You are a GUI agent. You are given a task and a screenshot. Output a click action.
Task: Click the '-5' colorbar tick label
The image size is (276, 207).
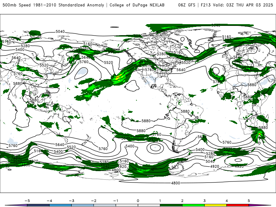point(27,201)
